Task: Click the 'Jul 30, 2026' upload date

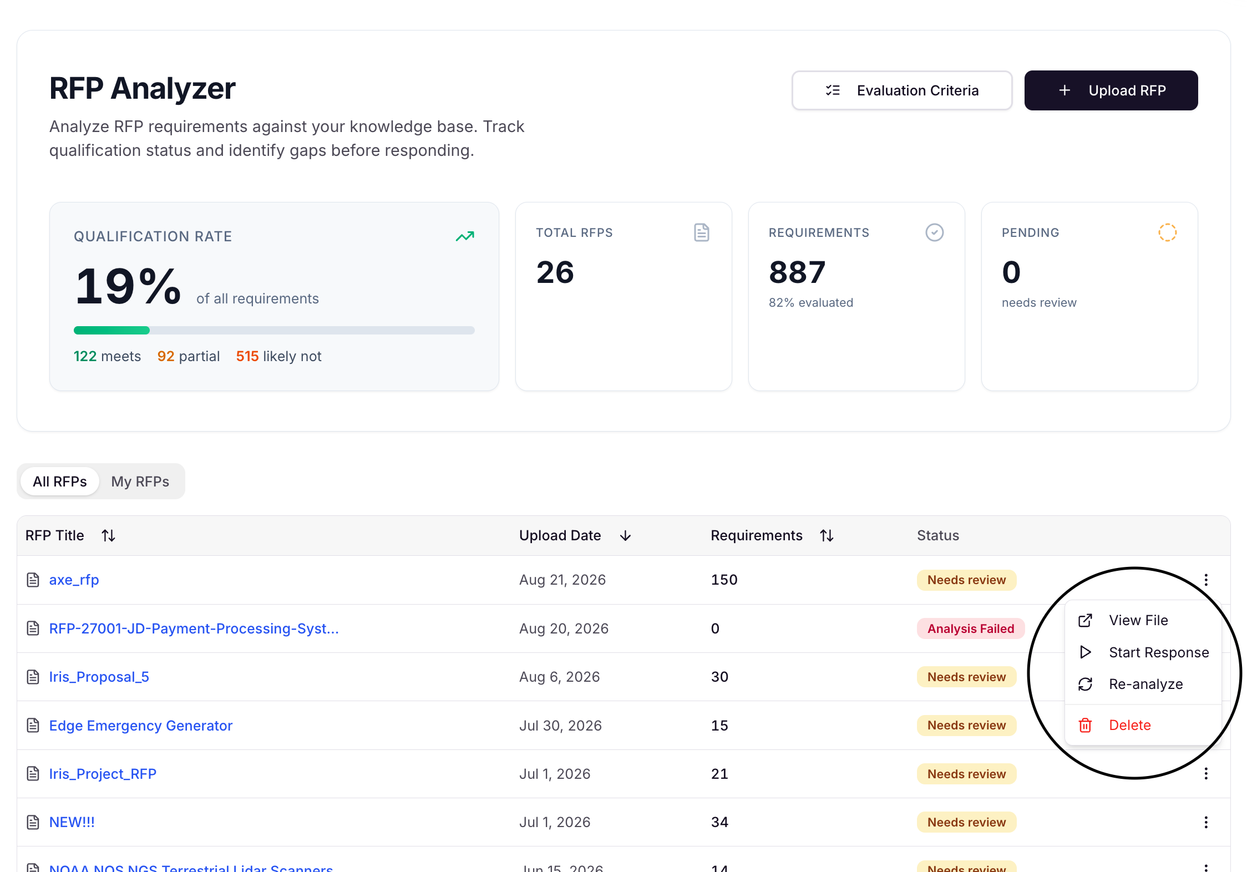Action: 560,726
